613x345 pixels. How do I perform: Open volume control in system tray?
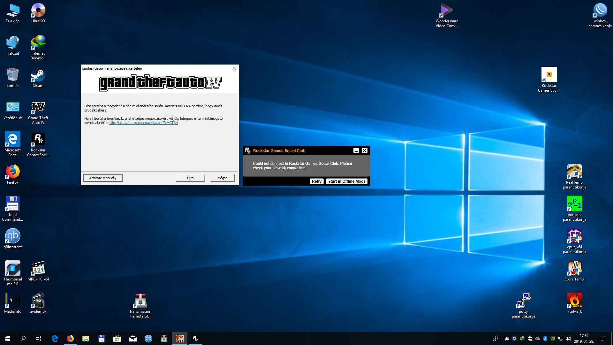click(x=568, y=339)
